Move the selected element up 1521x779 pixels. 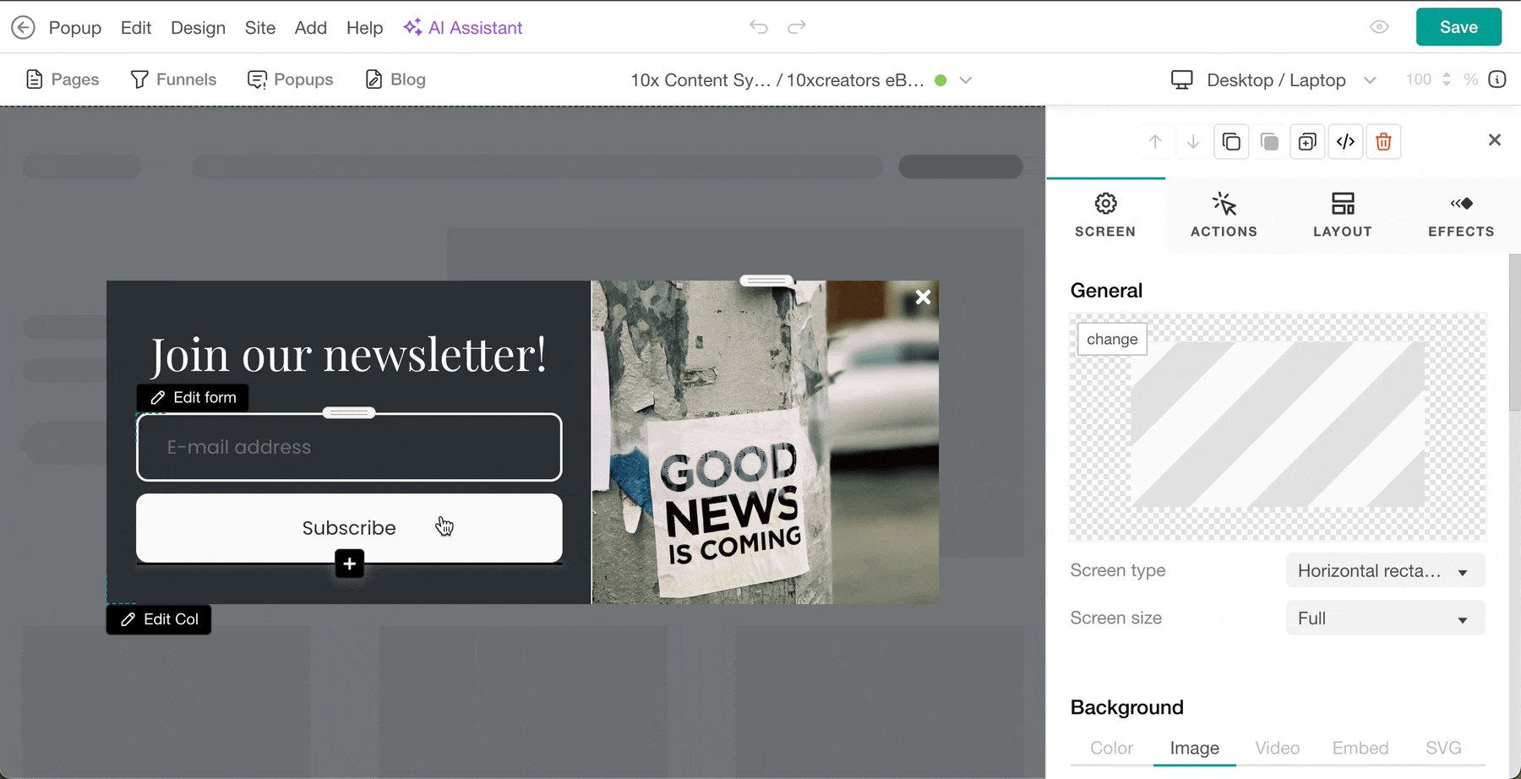click(x=1154, y=141)
